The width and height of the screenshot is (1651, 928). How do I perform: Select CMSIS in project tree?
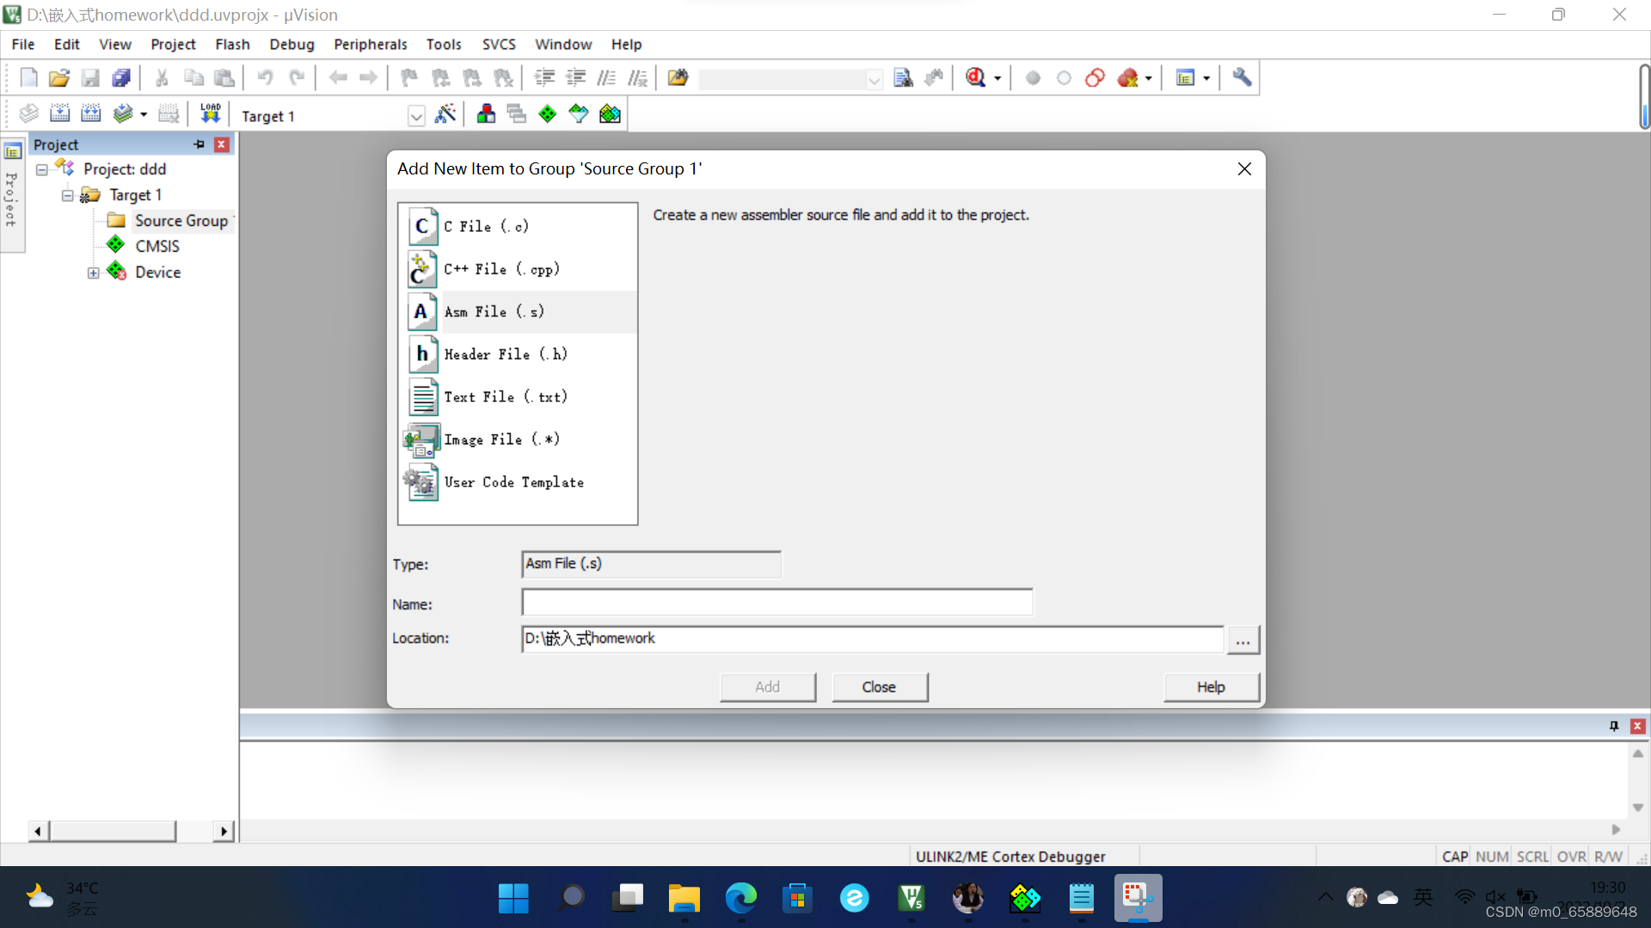coord(157,247)
